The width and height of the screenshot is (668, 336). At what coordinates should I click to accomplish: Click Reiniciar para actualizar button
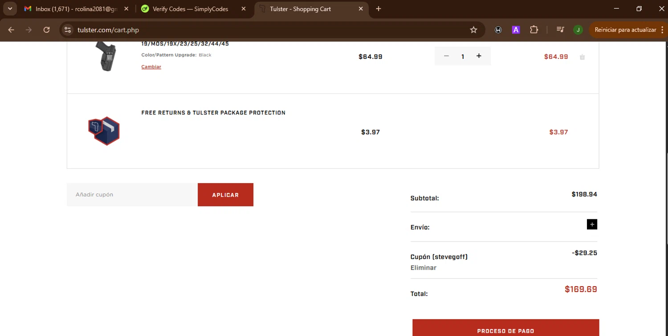(x=625, y=30)
